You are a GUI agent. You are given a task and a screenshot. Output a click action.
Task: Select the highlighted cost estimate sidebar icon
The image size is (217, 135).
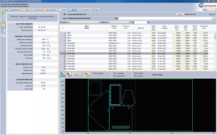coord(3,25)
